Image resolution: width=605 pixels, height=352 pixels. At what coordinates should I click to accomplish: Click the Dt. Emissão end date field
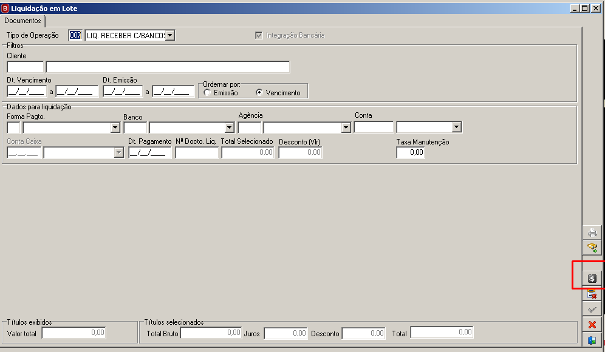point(173,92)
